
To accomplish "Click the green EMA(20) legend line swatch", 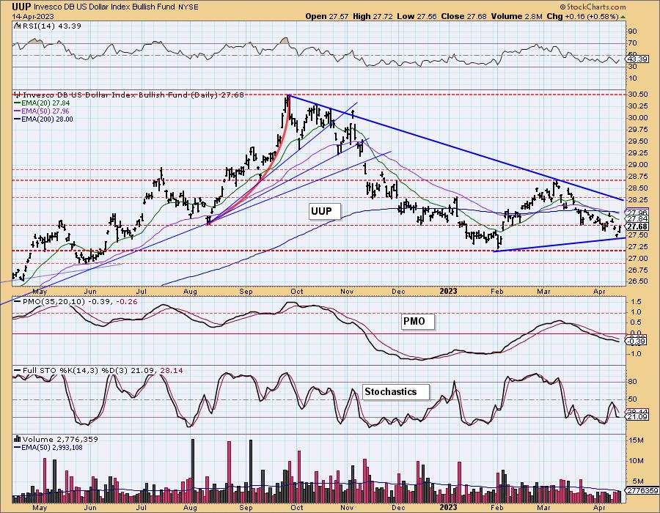I will [18, 103].
